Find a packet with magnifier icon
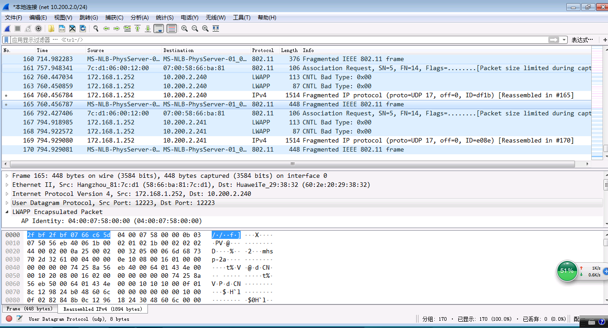The image size is (608, 328). coord(96,29)
